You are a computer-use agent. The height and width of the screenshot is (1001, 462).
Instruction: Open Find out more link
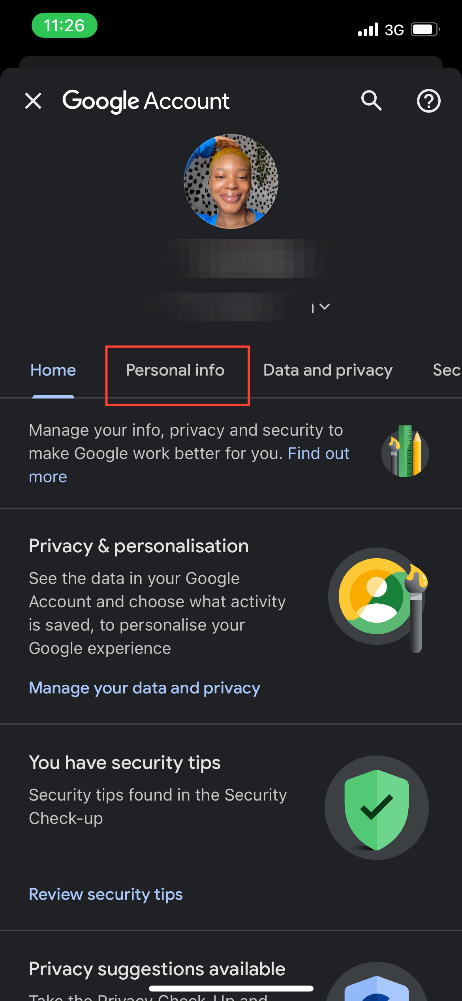pos(318,453)
